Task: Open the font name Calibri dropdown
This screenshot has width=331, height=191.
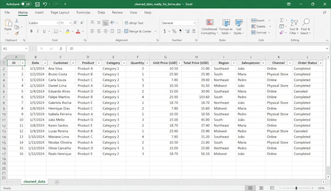Action: click(57, 23)
